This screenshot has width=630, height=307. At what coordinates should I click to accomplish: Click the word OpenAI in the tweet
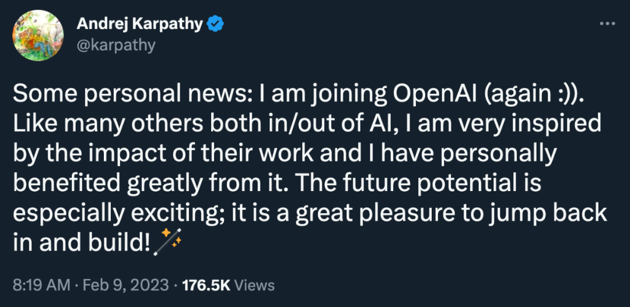click(x=436, y=95)
